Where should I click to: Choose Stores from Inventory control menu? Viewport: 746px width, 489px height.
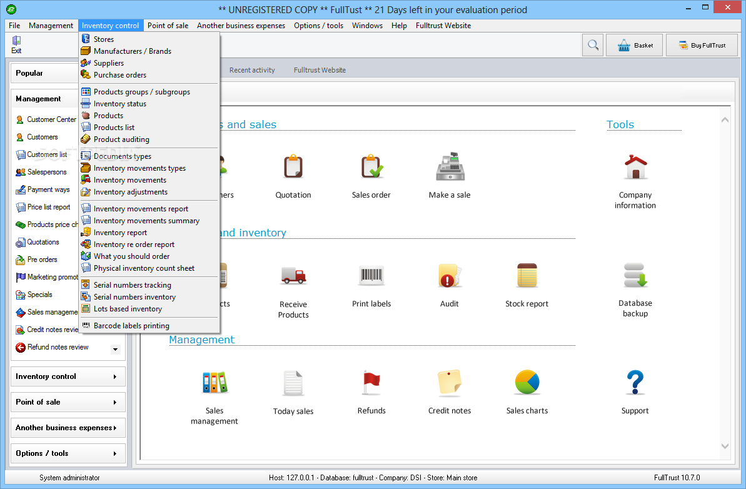[149, 39]
